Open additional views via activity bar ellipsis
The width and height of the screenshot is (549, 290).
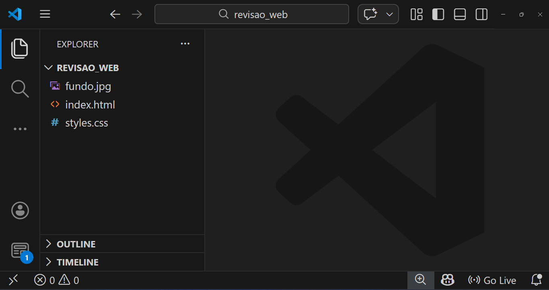(20, 129)
